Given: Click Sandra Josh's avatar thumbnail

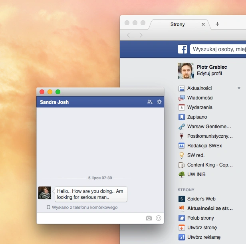Looking at the screenshot, I should point(45,193).
